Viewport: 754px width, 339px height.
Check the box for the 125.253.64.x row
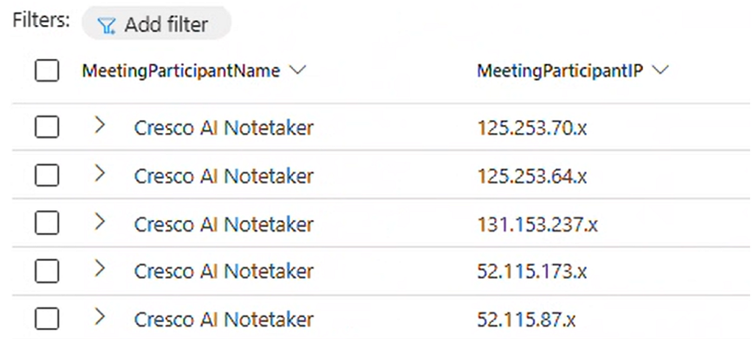47,175
